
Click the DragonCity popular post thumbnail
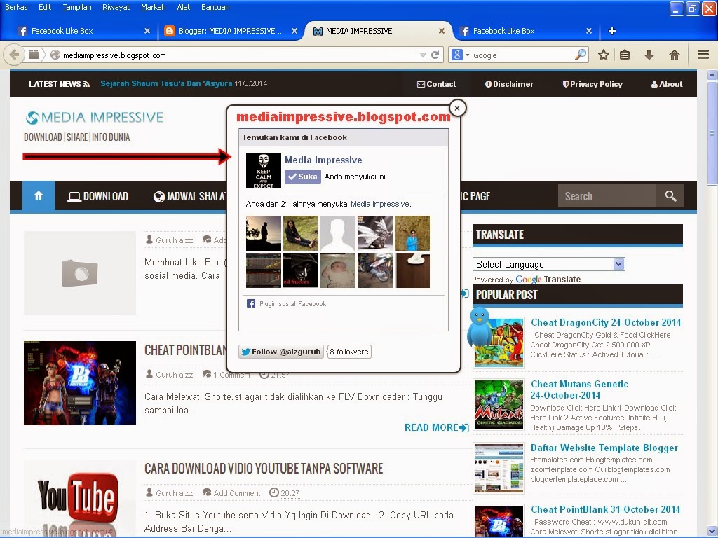click(x=499, y=343)
